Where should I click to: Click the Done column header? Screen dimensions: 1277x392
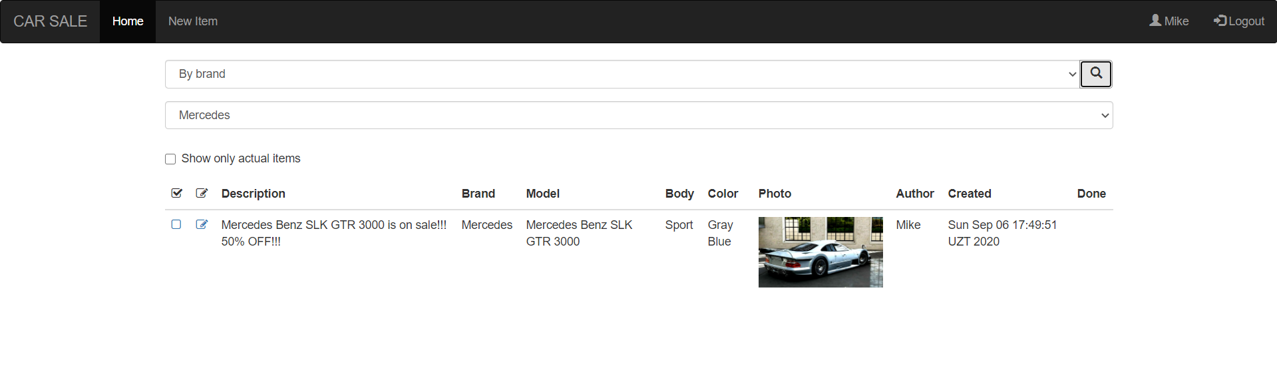1091,194
